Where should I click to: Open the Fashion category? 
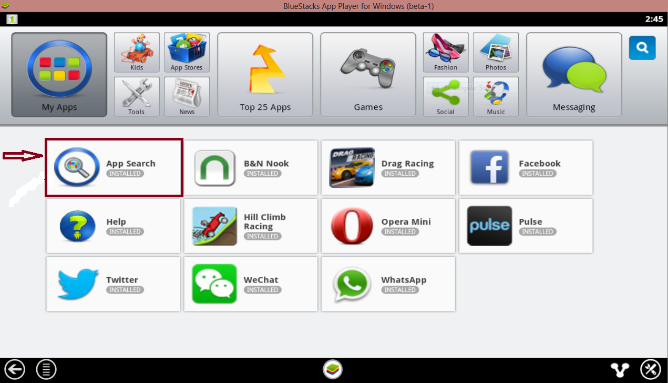[446, 53]
